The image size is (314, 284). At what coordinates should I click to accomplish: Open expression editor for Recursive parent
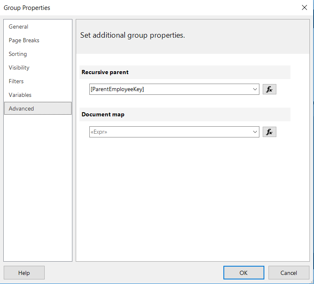[x=269, y=89]
